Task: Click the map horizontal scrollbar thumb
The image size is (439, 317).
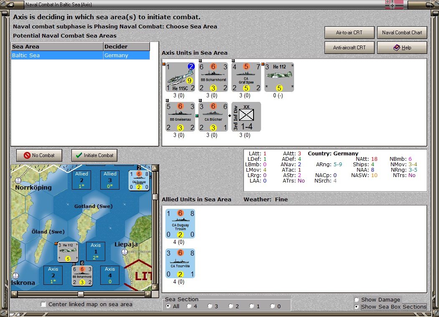Action: coord(81,294)
